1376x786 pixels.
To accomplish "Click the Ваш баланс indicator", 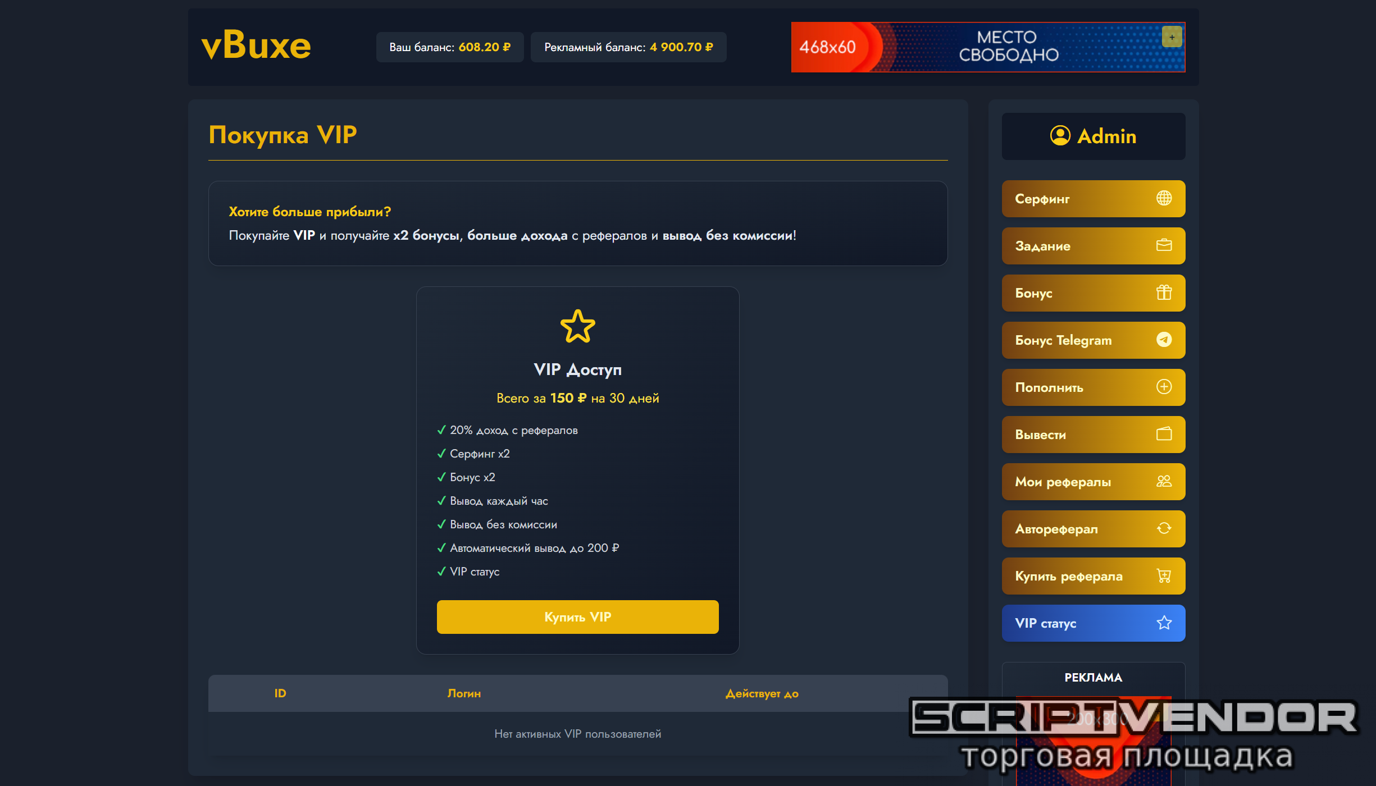I will [450, 47].
